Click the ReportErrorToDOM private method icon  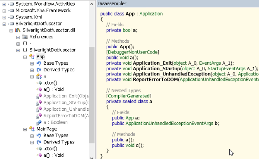39,116
